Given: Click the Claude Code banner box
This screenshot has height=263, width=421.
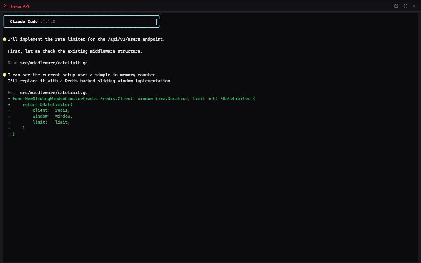Looking at the screenshot, I should coord(81,21).
